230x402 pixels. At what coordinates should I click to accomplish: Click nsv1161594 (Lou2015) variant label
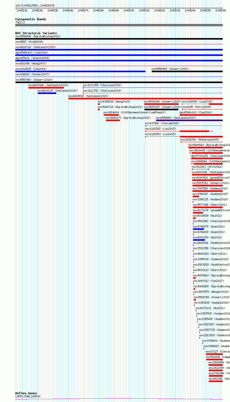197,101
